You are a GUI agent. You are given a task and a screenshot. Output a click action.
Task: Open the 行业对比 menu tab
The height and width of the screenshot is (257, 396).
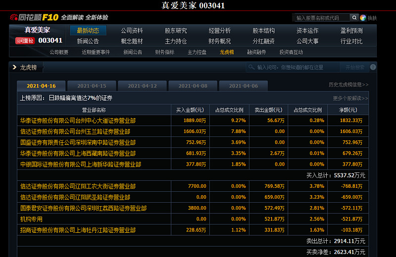pyautogui.click(x=351, y=41)
